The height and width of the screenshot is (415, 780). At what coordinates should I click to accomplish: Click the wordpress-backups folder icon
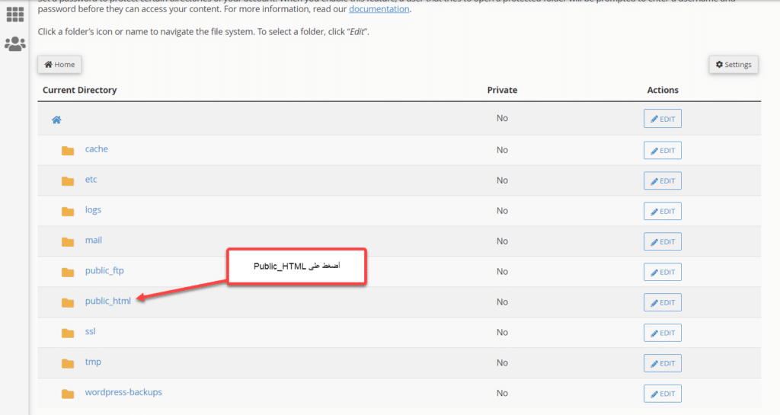coord(68,394)
